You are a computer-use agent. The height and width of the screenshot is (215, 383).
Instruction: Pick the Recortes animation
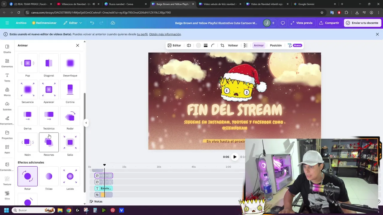point(49,142)
